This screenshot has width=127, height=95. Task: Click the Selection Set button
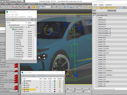112,11
